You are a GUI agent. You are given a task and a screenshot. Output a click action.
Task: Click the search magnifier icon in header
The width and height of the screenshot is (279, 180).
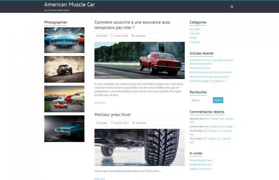coord(232,7)
